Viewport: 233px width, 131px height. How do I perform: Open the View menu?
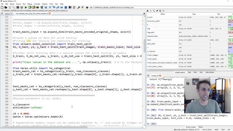pos(56,4)
